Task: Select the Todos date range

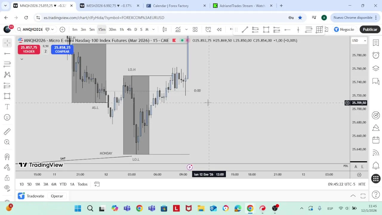Action: [x=83, y=184]
